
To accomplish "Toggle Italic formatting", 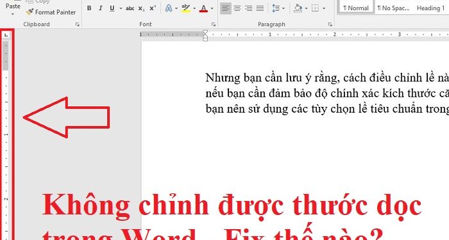I will pos(101,8).
